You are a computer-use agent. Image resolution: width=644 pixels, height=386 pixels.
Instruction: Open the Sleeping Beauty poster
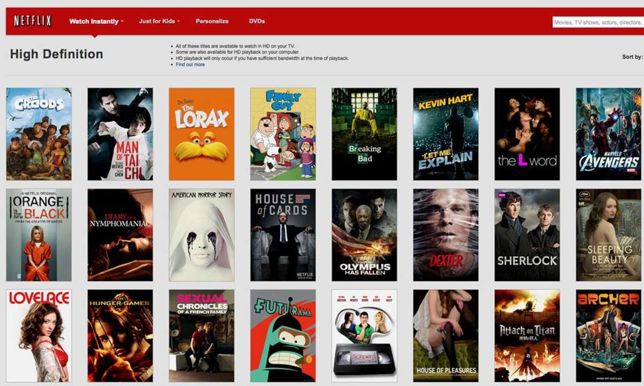point(609,235)
